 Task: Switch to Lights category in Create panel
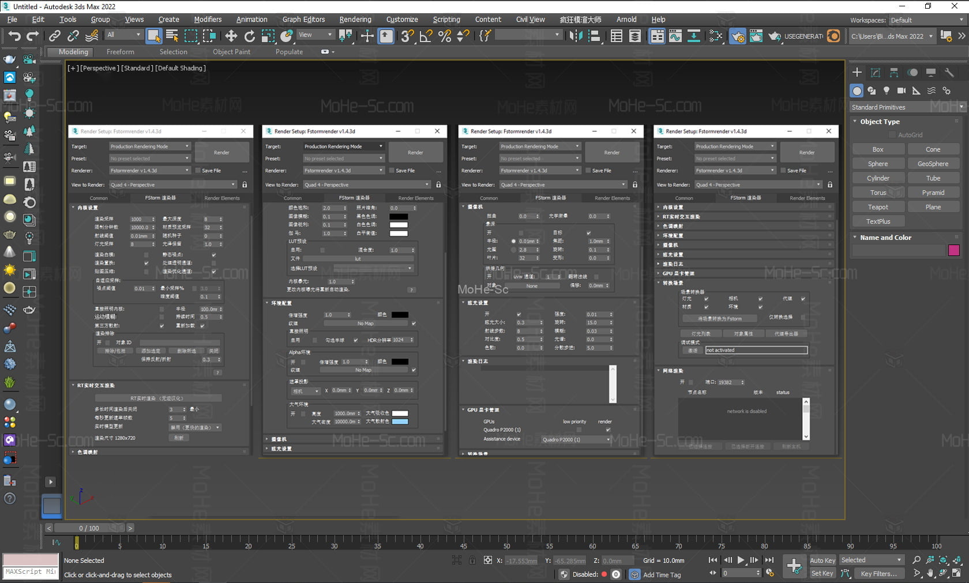tap(887, 91)
